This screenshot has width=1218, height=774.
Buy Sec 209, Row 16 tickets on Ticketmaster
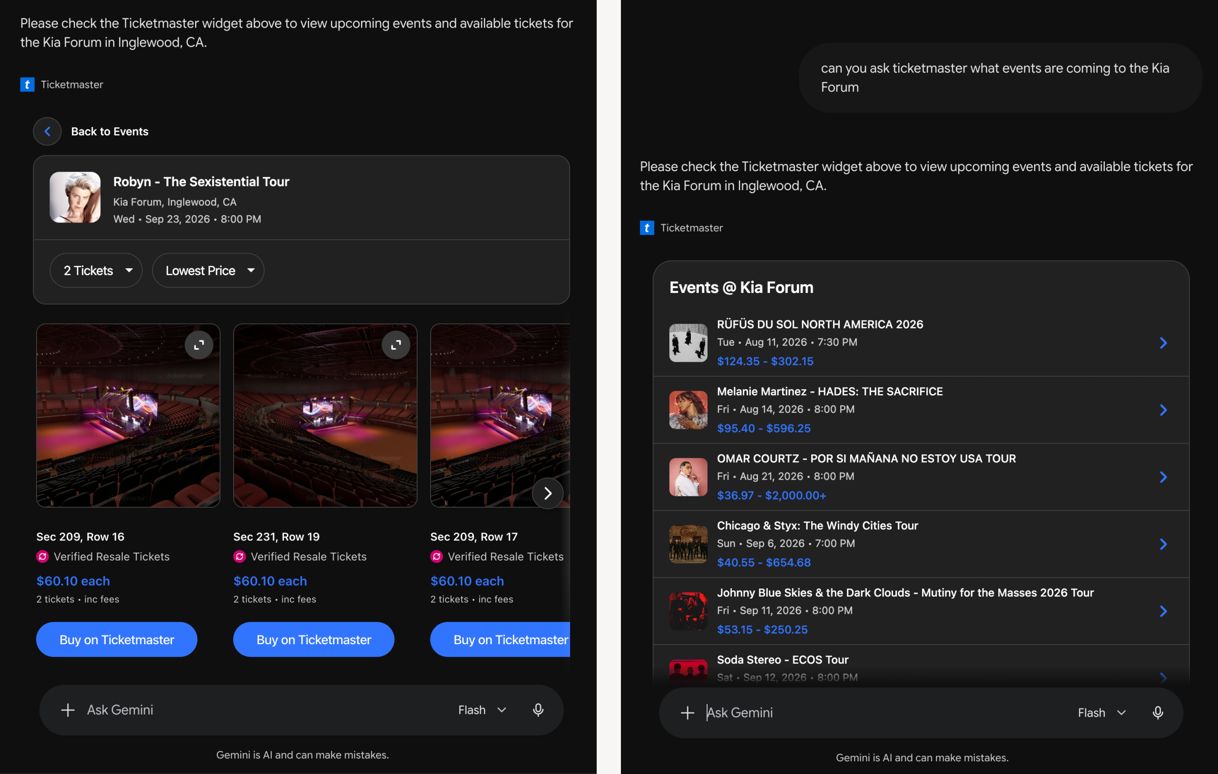[117, 639]
